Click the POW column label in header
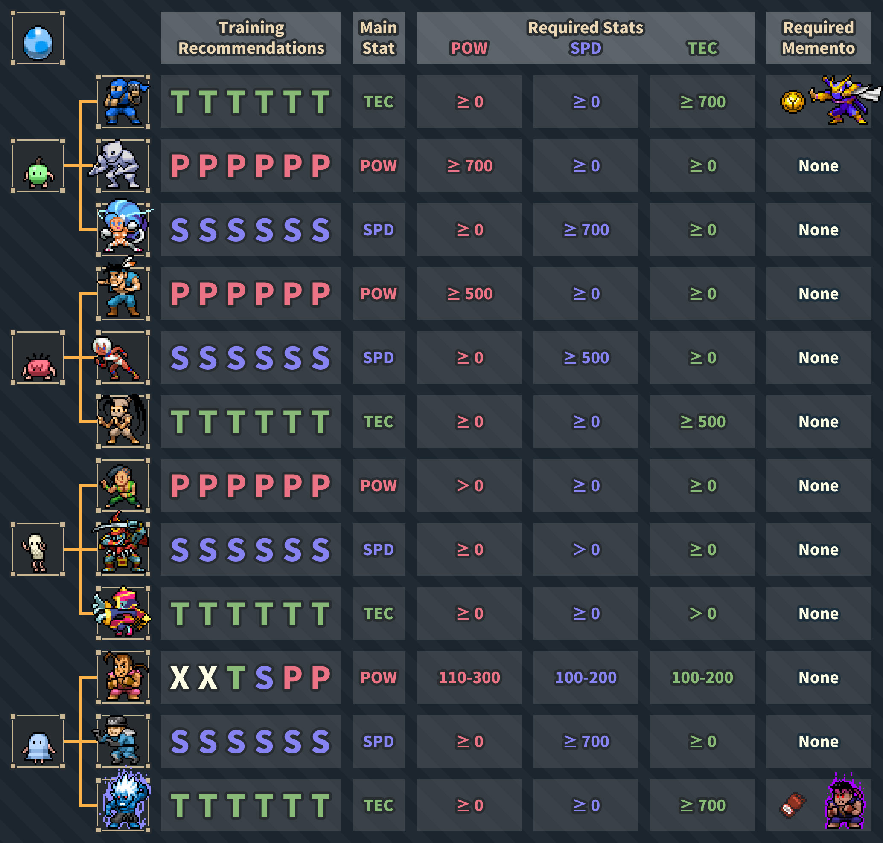Screen dimensions: 883x843 (469, 48)
